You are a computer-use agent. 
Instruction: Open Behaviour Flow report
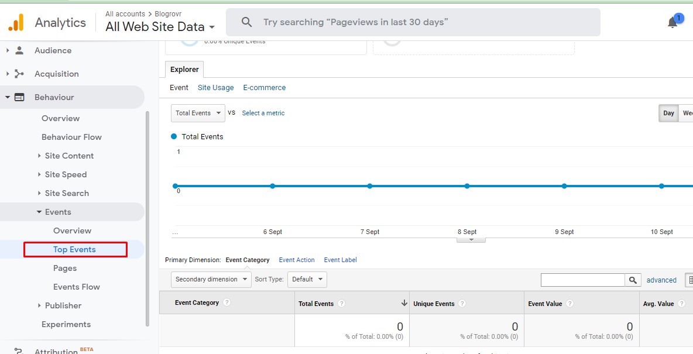point(71,137)
